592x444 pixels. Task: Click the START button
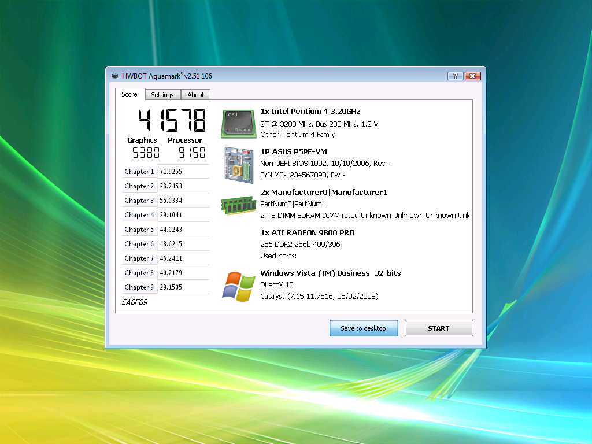[x=439, y=328]
